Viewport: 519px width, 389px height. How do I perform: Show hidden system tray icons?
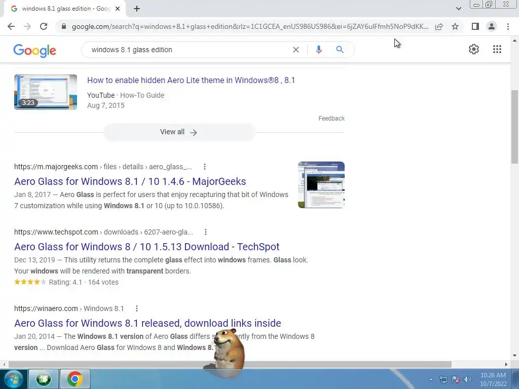pos(431,379)
